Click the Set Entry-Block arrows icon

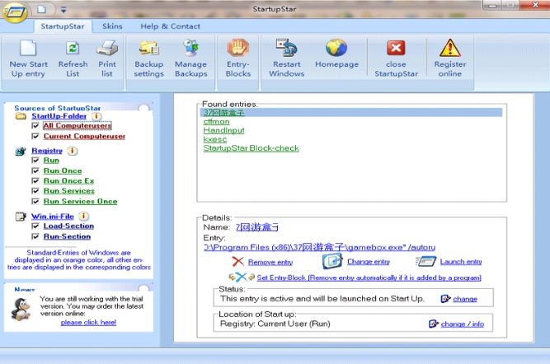pos(242,278)
